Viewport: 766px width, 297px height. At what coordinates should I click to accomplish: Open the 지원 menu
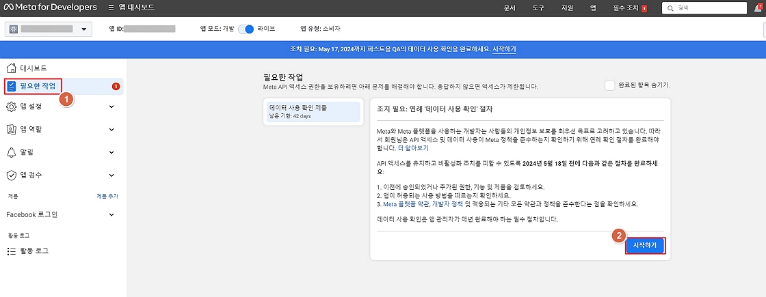[x=567, y=8]
